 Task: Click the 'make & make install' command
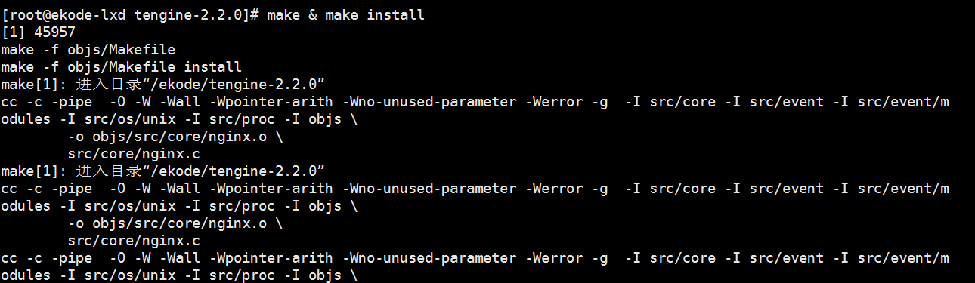click(x=346, y=15)
